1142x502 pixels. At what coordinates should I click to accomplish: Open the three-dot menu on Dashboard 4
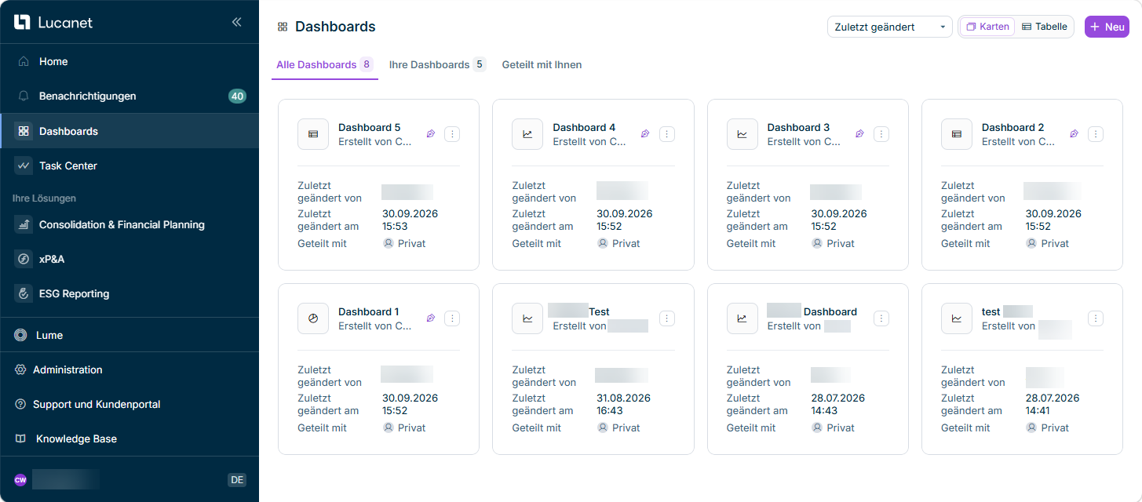[666, 134]
